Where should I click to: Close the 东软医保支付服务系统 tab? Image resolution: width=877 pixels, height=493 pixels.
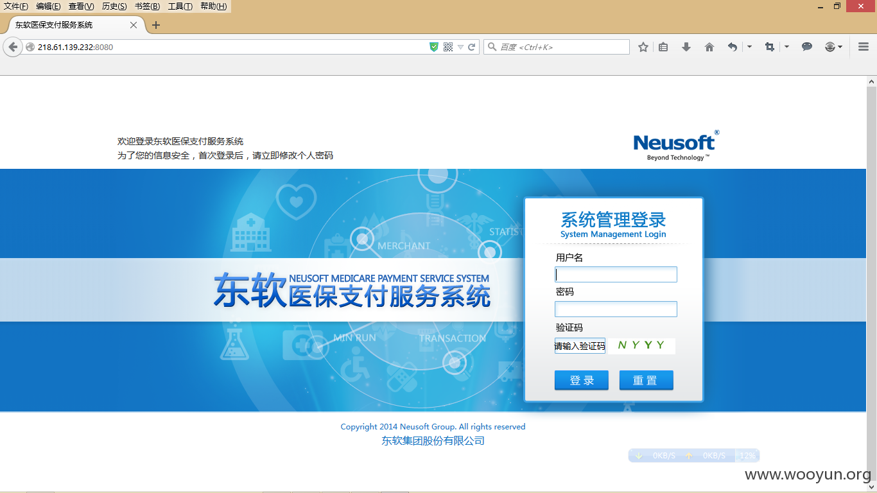[134, 25]
